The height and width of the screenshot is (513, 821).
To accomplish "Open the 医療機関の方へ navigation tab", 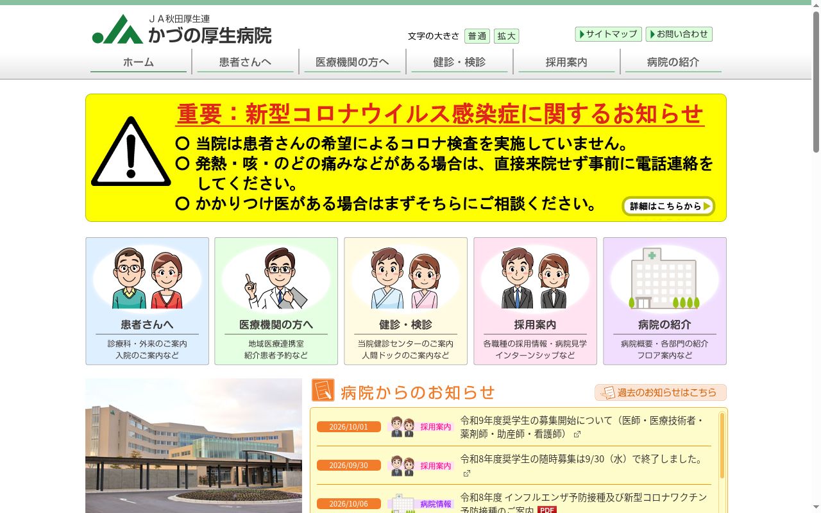I will pyautogui.click(x=352, y=62).
